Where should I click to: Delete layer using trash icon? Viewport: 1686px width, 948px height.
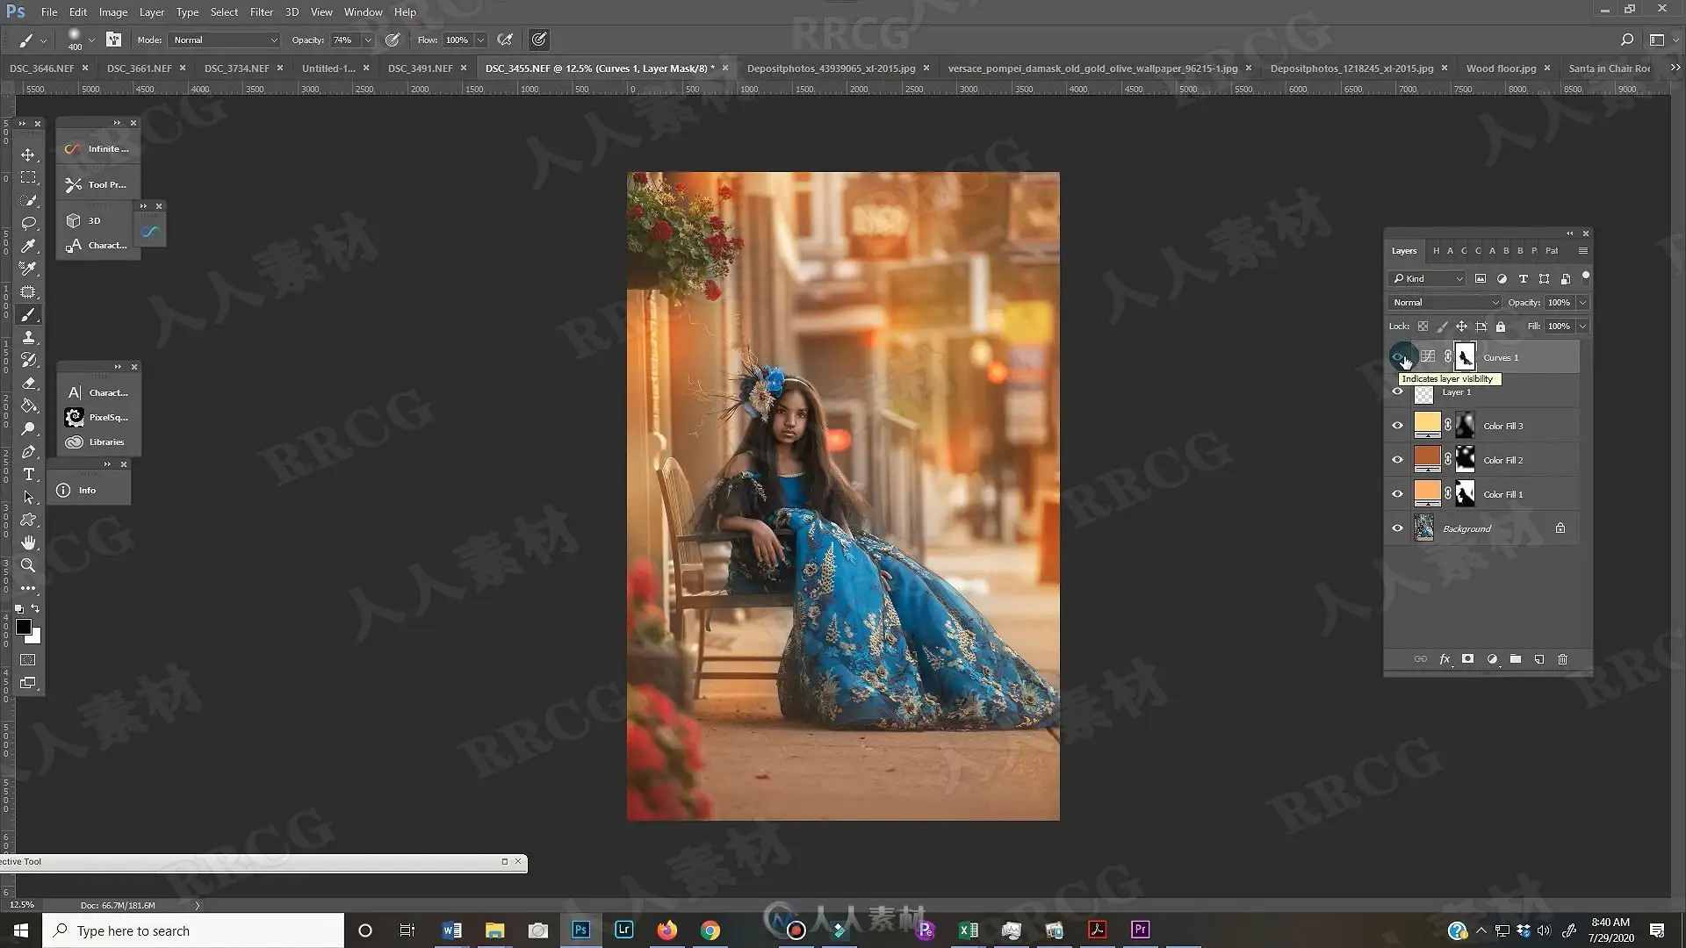click(1563, 659)
